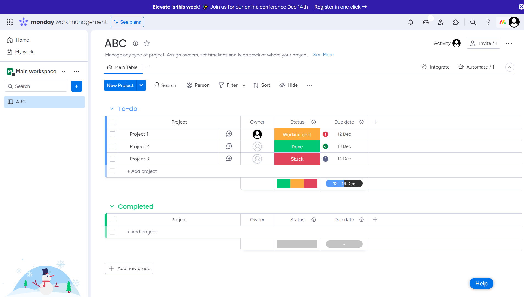The width and height of the screenshot is (524, 297).
Task: Open global search from the top bar
Action: (x=473, y=22)
